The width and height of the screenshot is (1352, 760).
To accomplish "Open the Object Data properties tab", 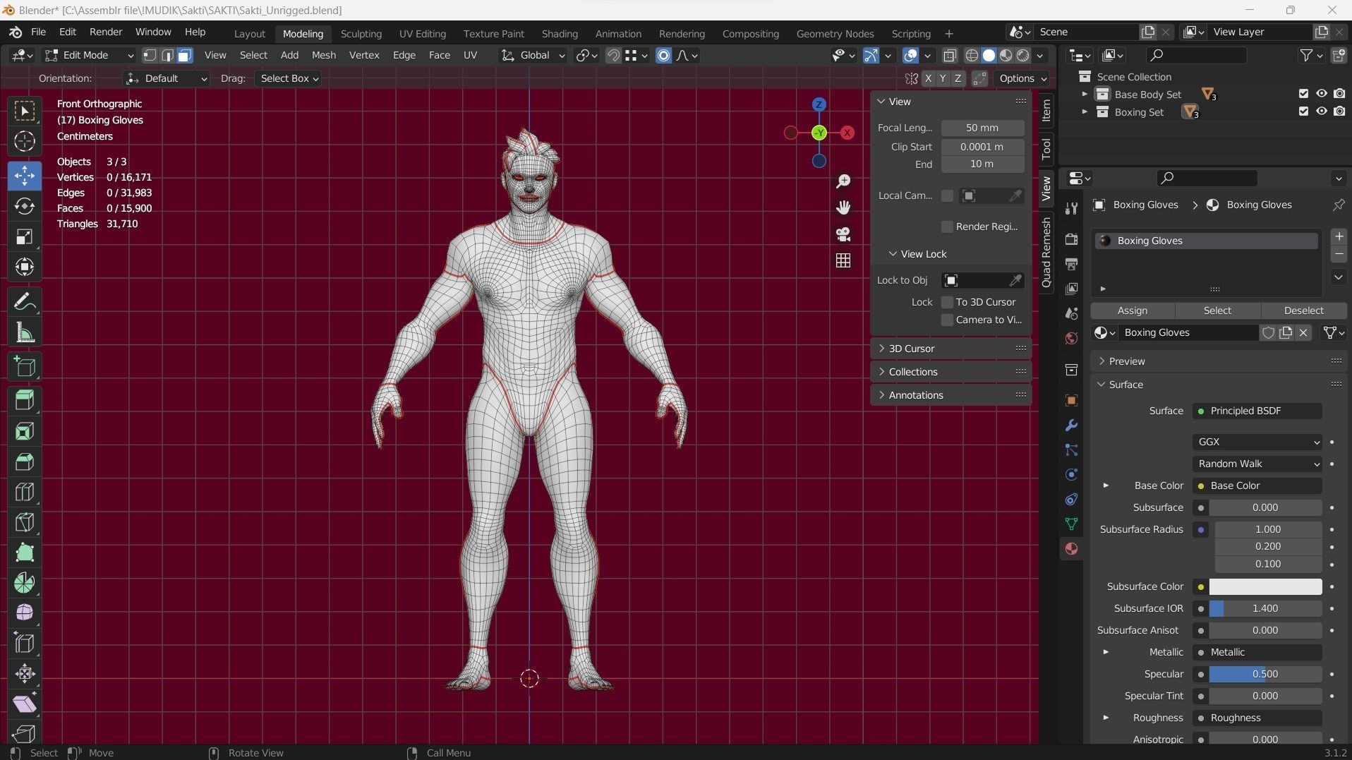I will pos(1071,524).
